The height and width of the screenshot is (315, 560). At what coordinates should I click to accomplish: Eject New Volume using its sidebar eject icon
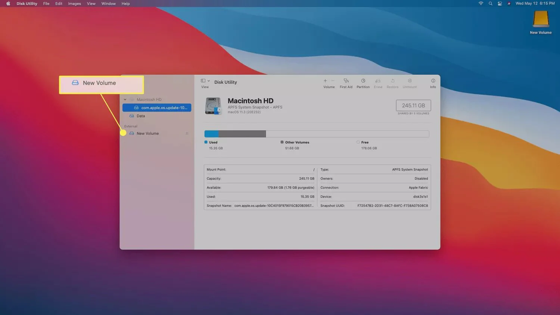coord(187,134)
